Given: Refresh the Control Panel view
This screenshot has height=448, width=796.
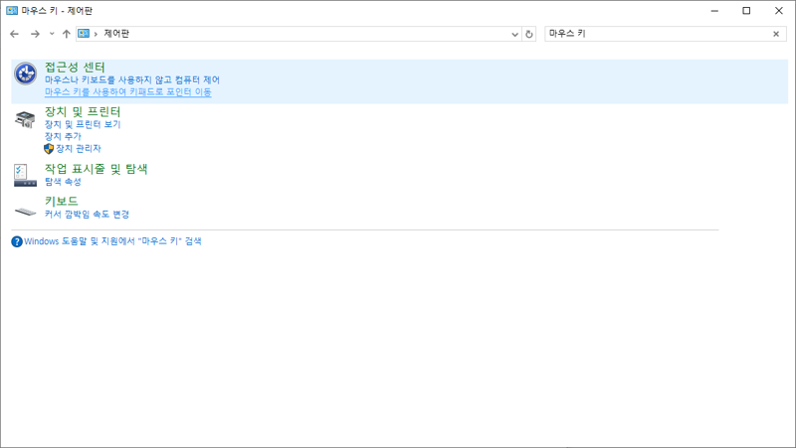Looking at the screenshot, I should point(529,34).
